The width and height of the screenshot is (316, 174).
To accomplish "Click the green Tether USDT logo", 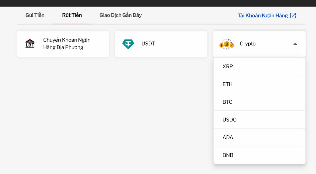I will pyautogui.click(x=128, y=44).
